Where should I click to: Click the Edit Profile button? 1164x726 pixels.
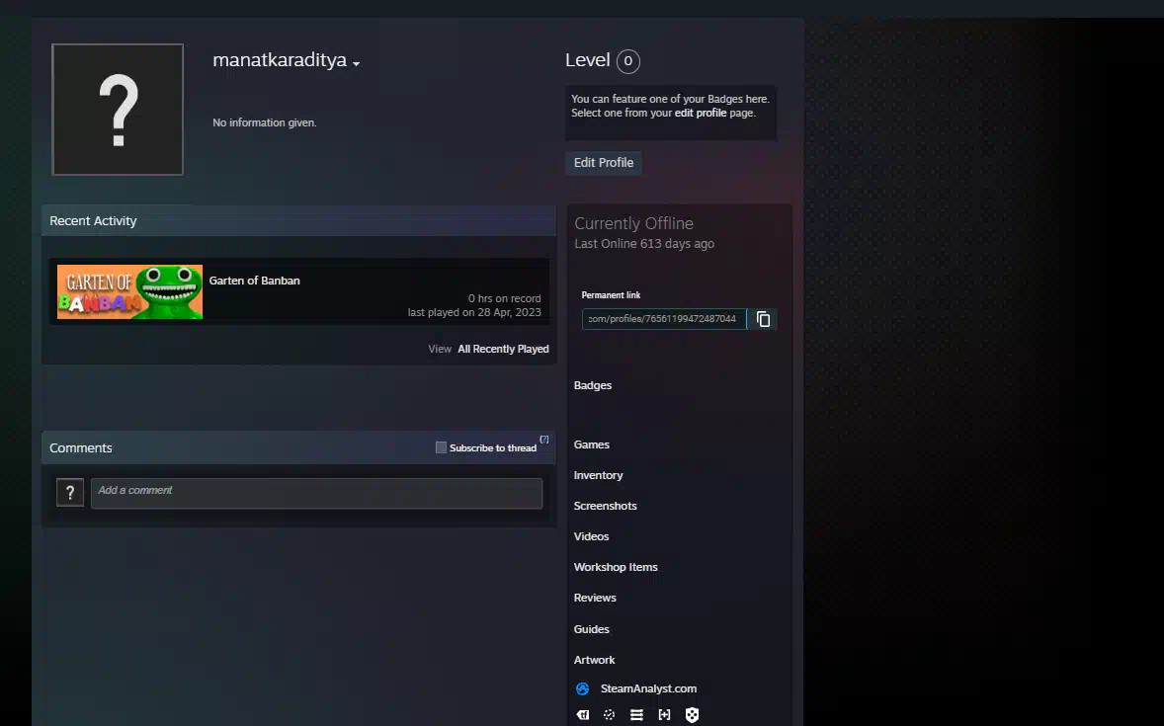pos(604,163)
